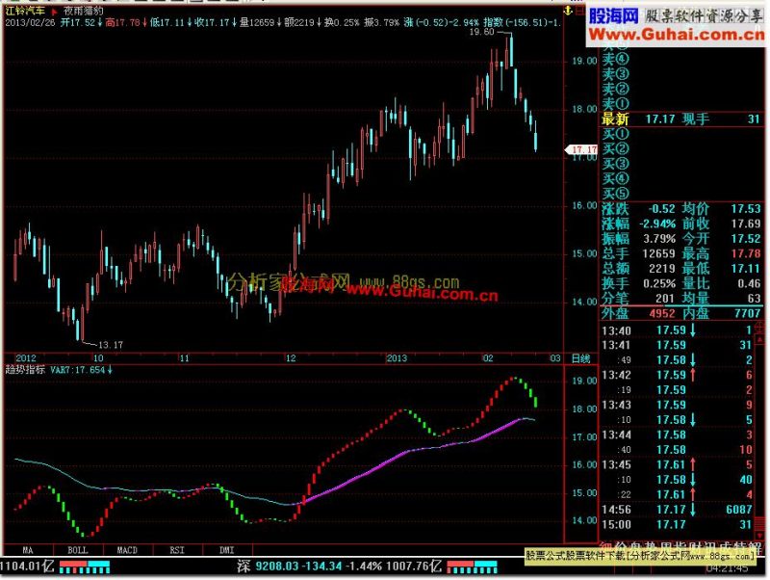Click the formula name 夜雨猎豹
Viewport: 770px width, 580px height.
click(x=84, y=11)
